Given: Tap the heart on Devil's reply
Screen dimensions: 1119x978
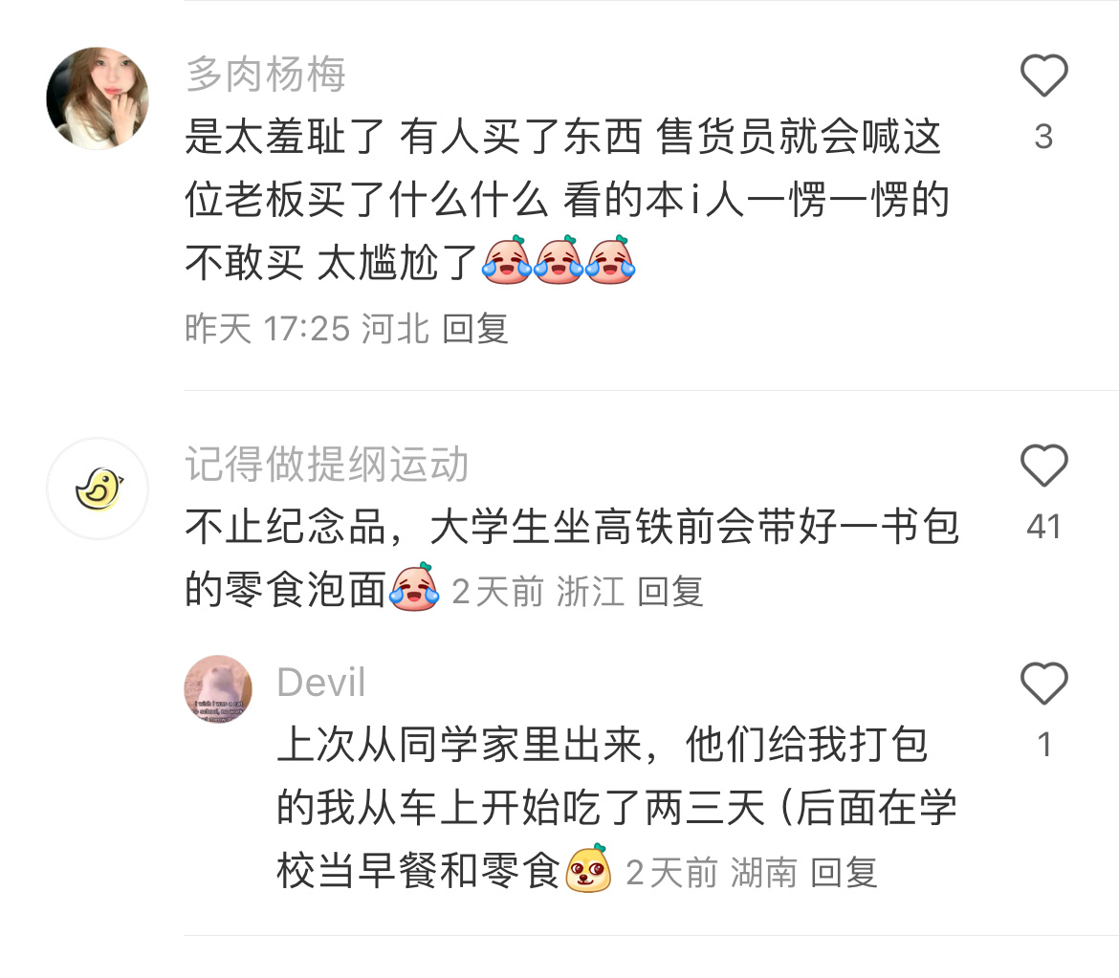Looking at the screenshot, I should pyautogui.click(x=1043, y=683).
